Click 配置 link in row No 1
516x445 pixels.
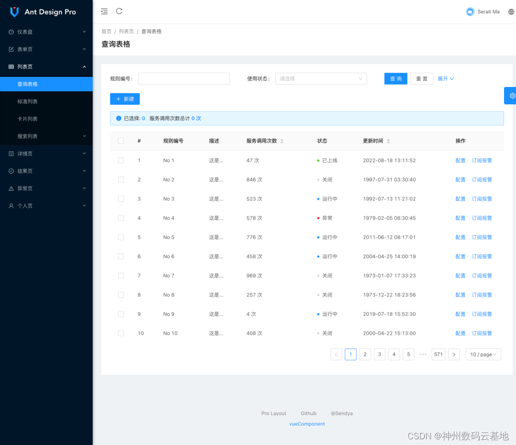[461, 160]
